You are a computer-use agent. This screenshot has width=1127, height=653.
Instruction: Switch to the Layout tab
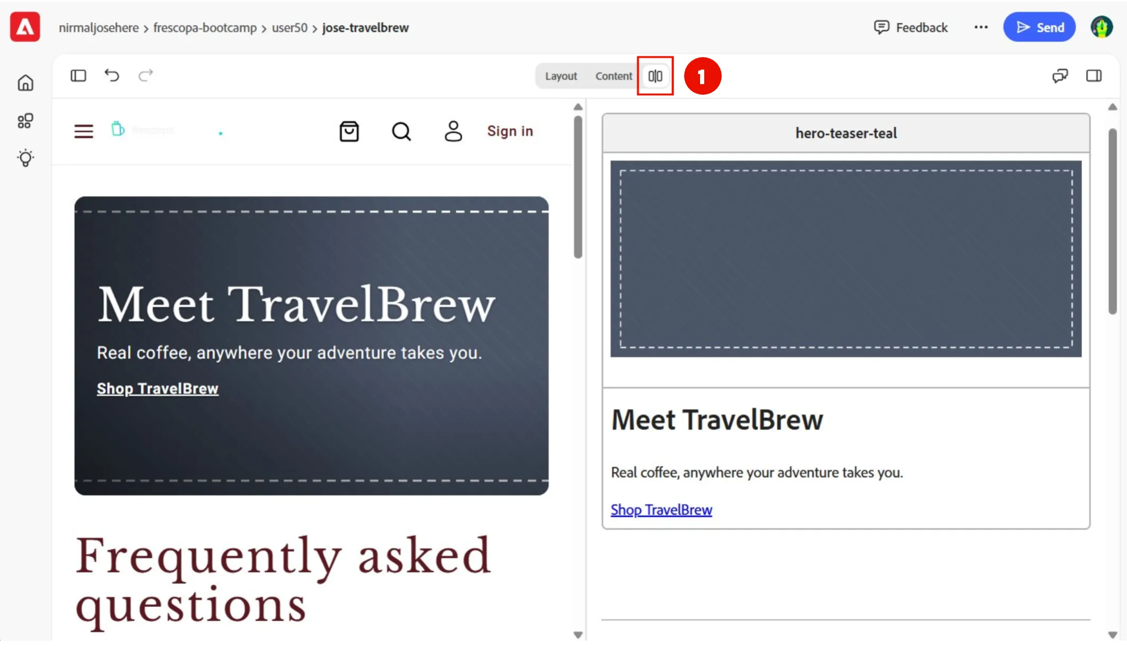561,76
